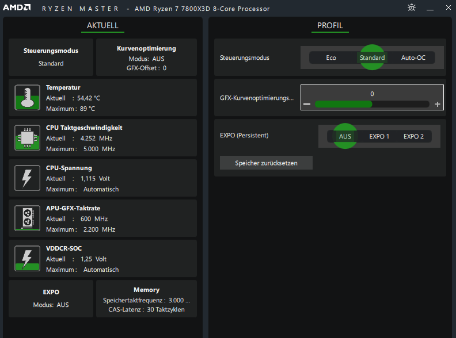Click the current voltage 1,115 Volt
The image size is (456, 338).
[95, 179]
